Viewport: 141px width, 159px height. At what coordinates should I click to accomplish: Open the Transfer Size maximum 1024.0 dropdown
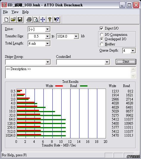[x=76, y=36]
